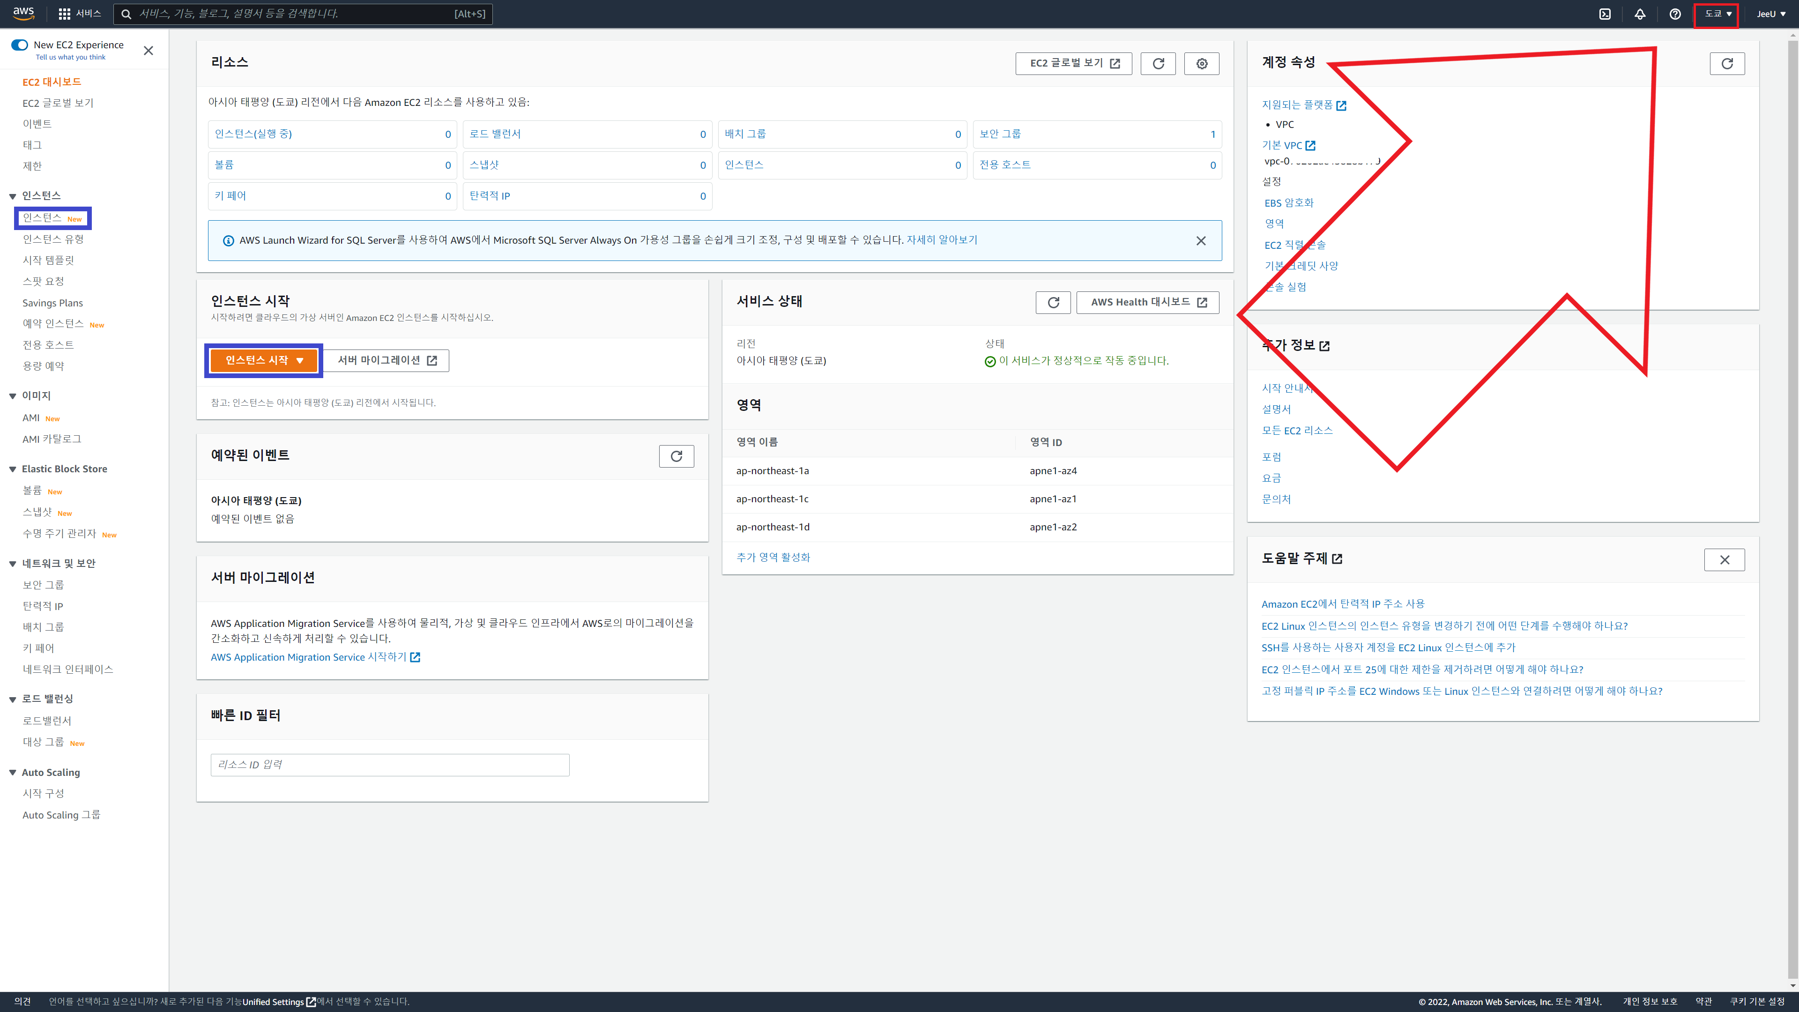Viewport: 1799px width, 1012px height.
Task: Refresh the 서비스 상태 panel
Action: click(x=1053, y=302)
